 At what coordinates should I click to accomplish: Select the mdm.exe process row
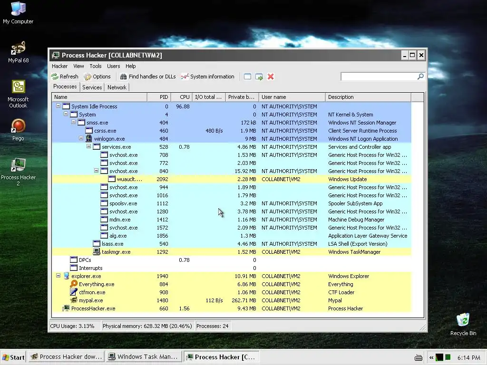(x=232, y=220)
